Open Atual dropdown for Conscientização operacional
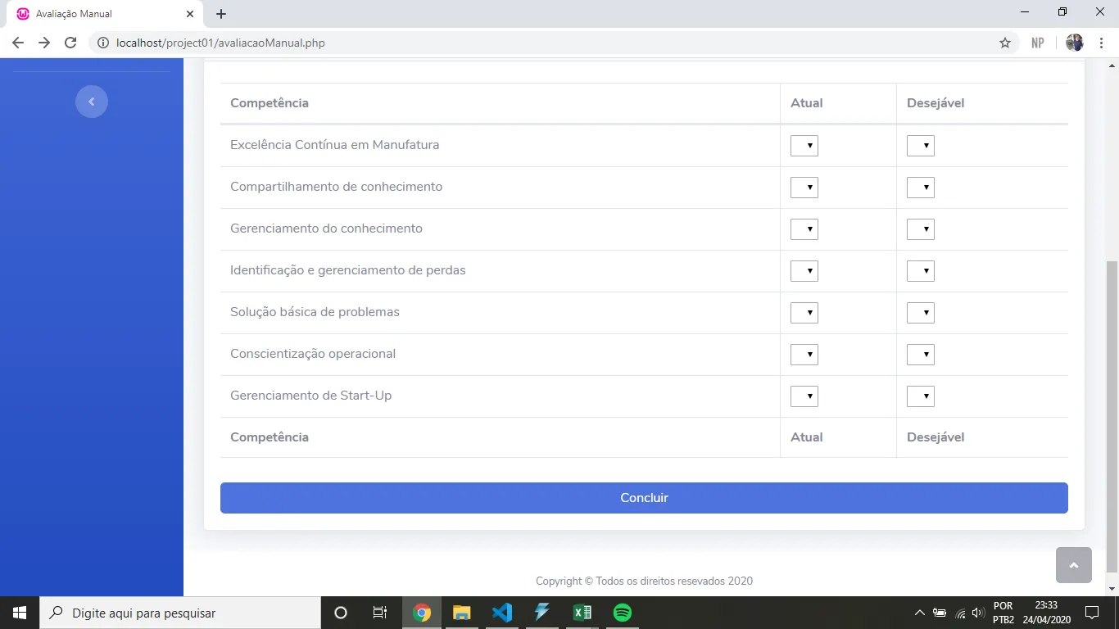The image size is (1119, 629). pyautogui.click(x=804, y=355)
